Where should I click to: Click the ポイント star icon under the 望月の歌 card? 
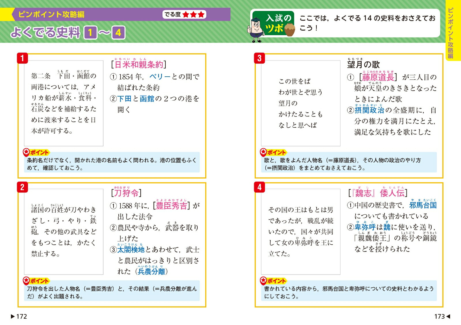263,152
